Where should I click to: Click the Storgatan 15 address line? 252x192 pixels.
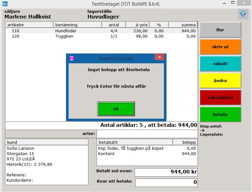(x=20, y=154)
